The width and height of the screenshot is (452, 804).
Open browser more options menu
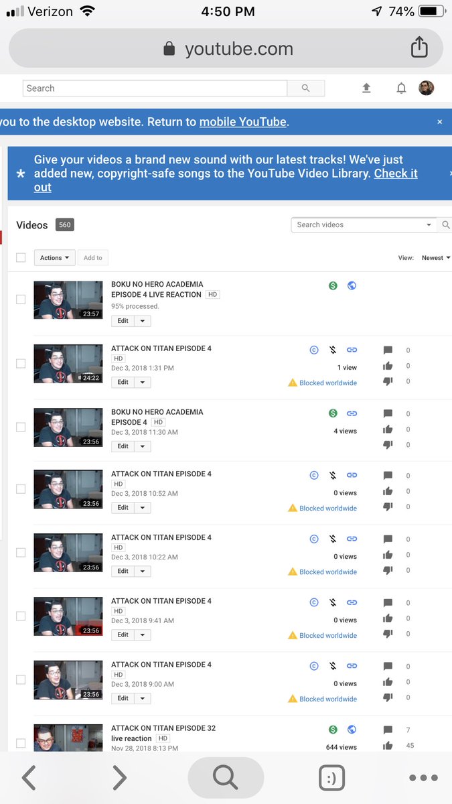tap(423, 778)
